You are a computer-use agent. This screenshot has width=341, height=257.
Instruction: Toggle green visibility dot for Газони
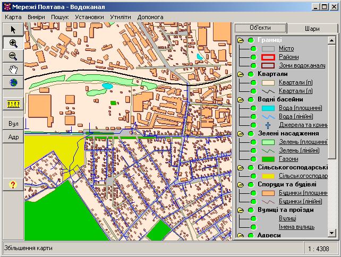pyautogui.click(x=253, y=159)
